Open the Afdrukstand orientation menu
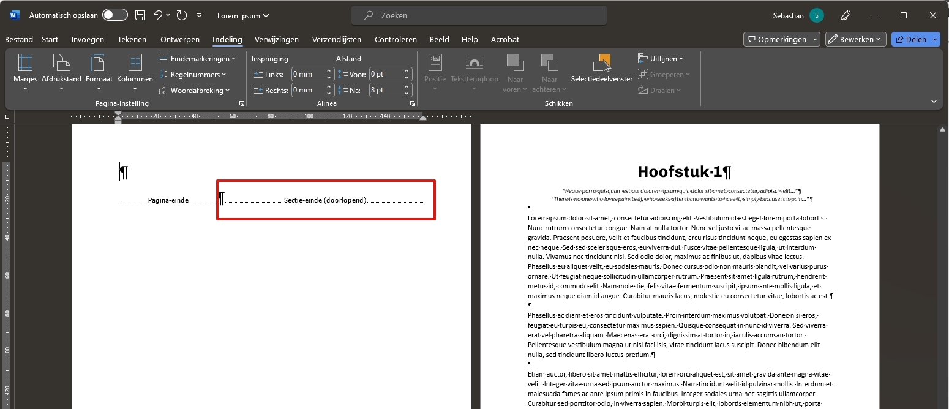Viewport: 949px width, 409px height. 61,73
